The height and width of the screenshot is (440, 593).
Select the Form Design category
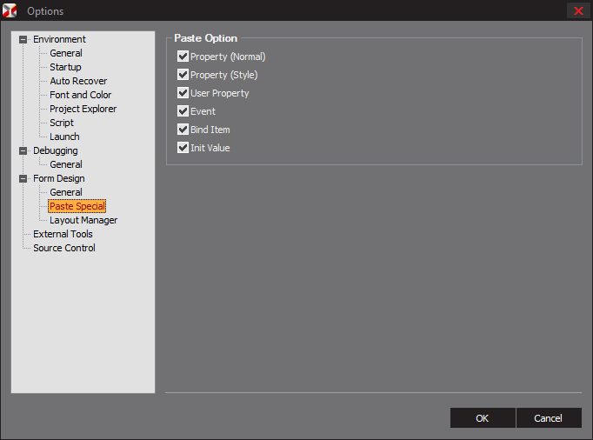click(59, 178)
